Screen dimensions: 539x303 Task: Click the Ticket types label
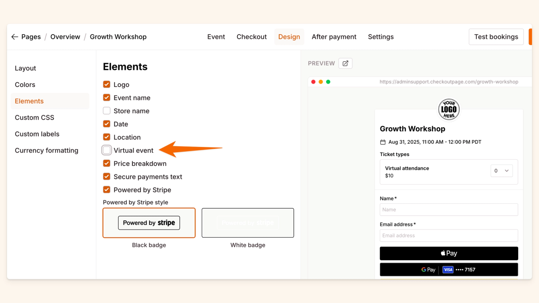[395, 154]
